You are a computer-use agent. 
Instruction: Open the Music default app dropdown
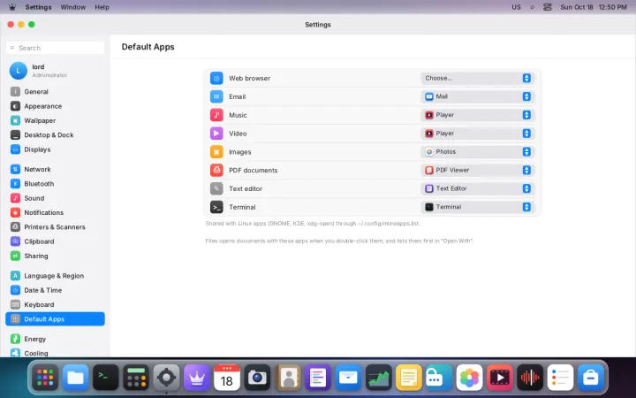pyautogui.click(x=477, y=115)
